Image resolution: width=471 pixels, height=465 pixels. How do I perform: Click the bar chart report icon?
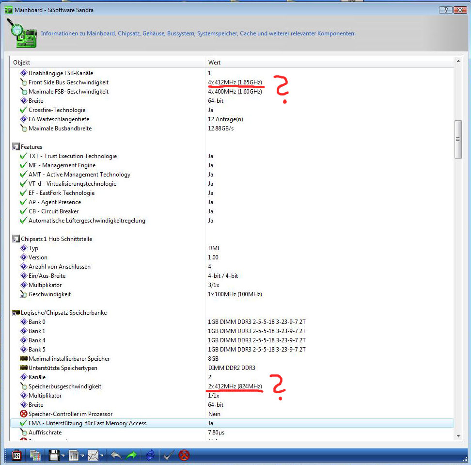(x=73, y=455)
